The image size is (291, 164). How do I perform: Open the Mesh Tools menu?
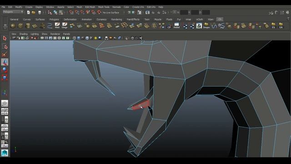(x=104, y=7)
